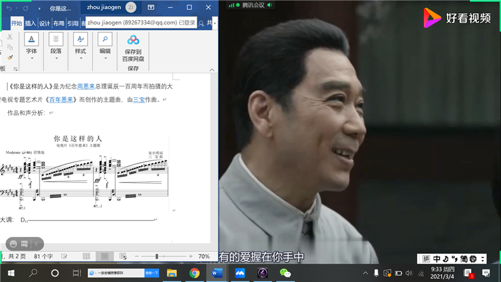Open the 插入 ribbon tab
Viewport: 501px width, 282px height.
coord(30,23)
